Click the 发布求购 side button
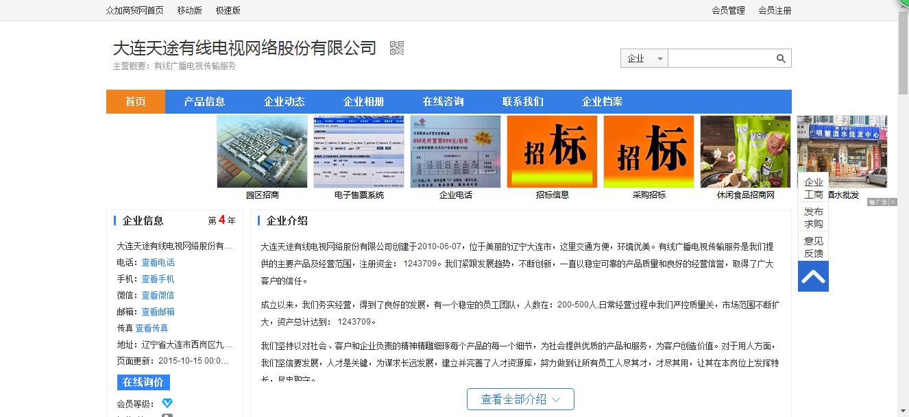The width and height of the screenshot is (909, 417). pyautogui.click(x=814, y=218)
